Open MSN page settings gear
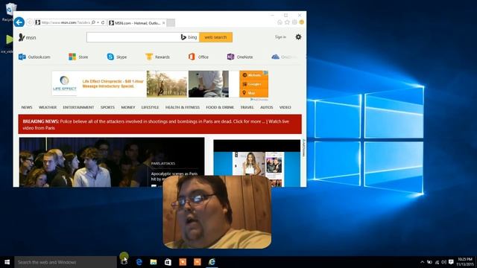477x268 pixels. 298,37
